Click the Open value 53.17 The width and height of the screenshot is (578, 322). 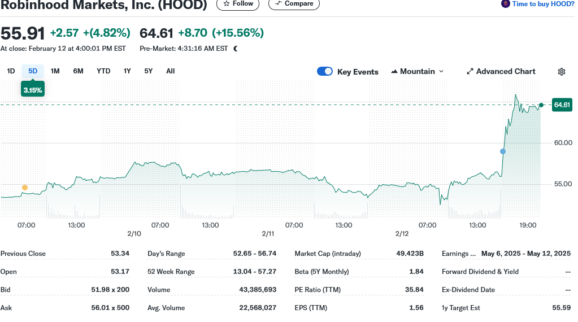(120, 272)
